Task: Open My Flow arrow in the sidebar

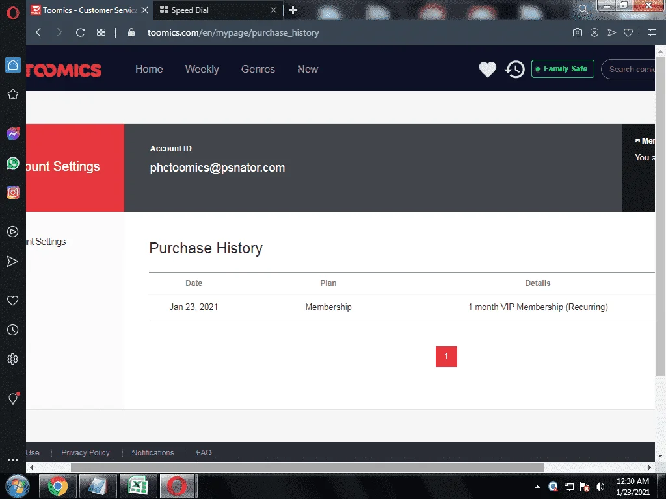Action: [13, 261]
